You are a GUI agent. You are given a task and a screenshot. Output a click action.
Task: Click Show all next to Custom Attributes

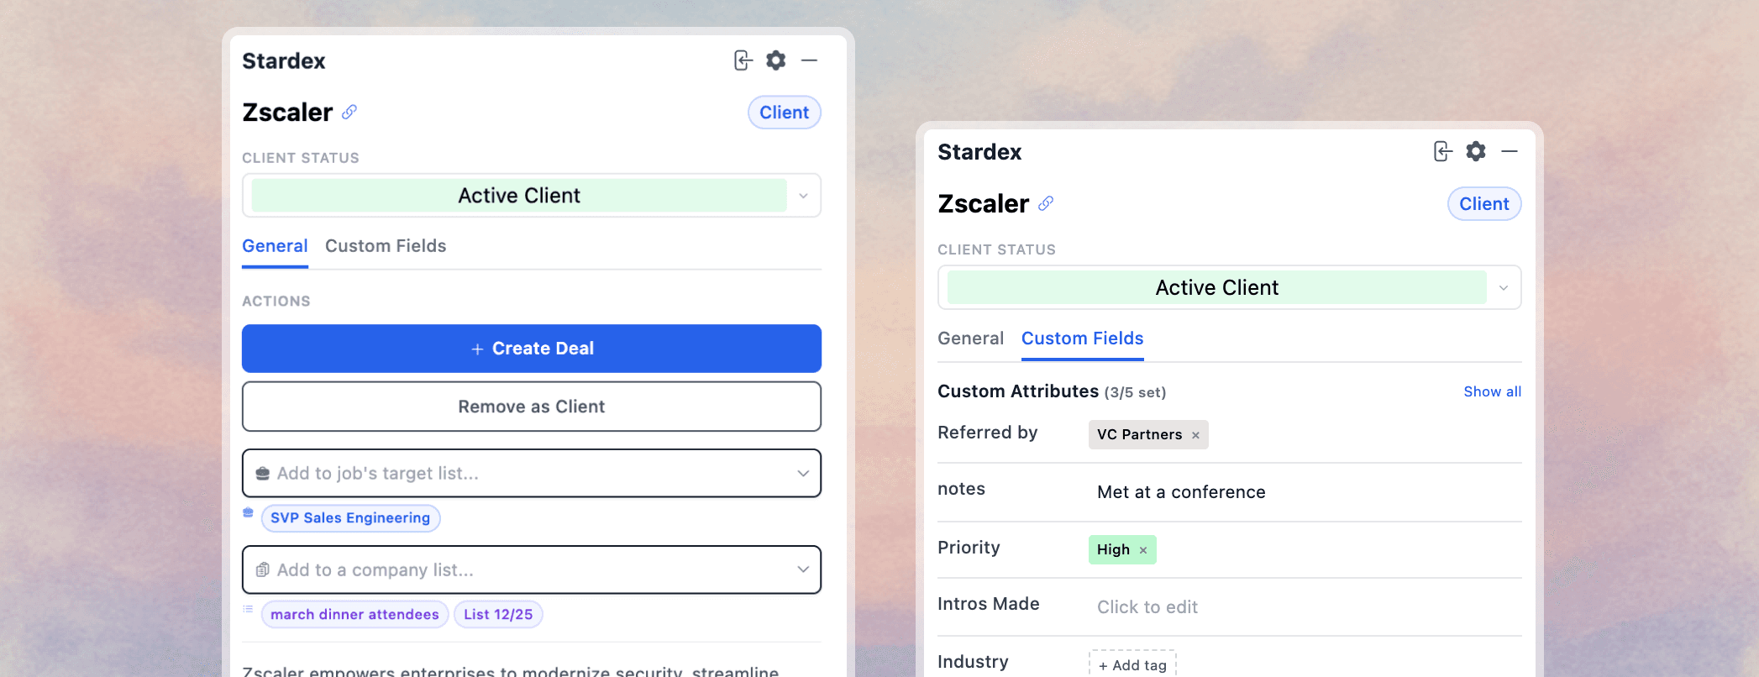[x=1492, y=391]
